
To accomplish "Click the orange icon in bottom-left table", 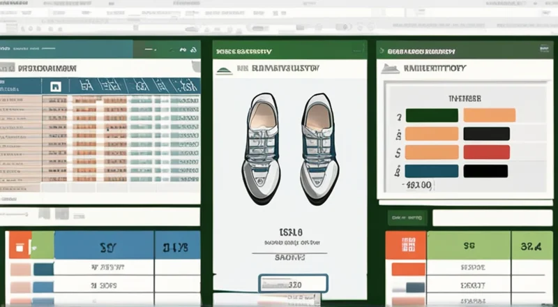I will [19, 246].
